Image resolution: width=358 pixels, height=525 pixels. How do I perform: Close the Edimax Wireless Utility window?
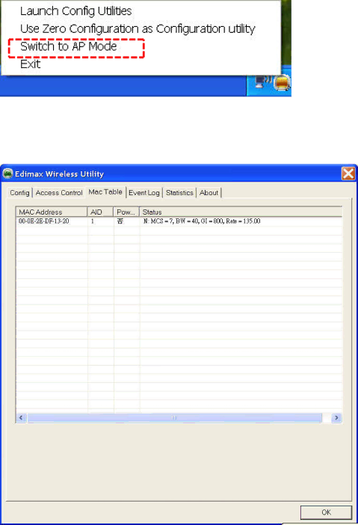pos(348,174)
